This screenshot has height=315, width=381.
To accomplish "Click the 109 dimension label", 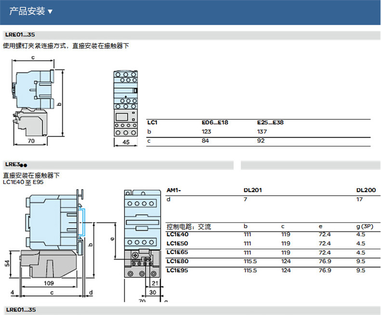I will [x=49, y=283].
